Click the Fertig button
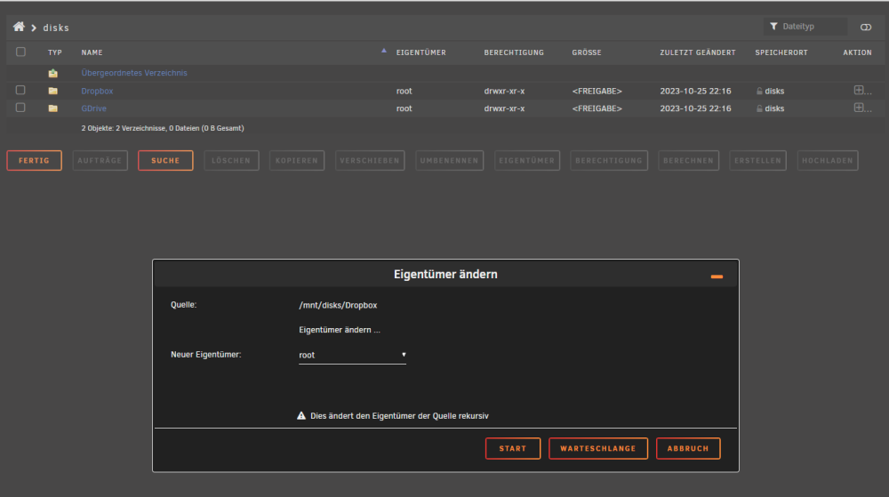This screenshot has height=497, width=889. coord(34,160)
